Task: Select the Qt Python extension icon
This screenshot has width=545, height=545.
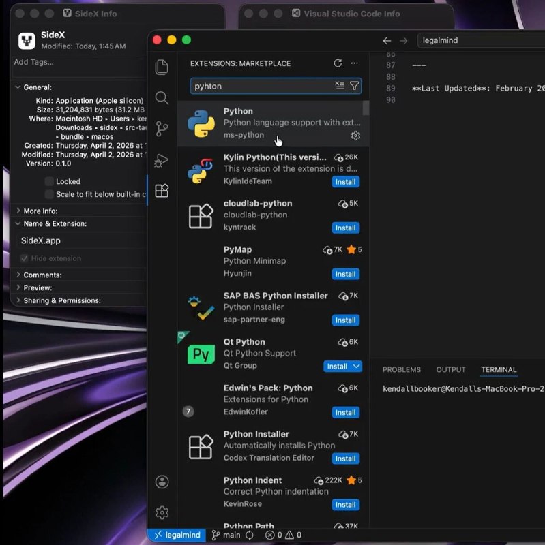Action: (201, 354)
